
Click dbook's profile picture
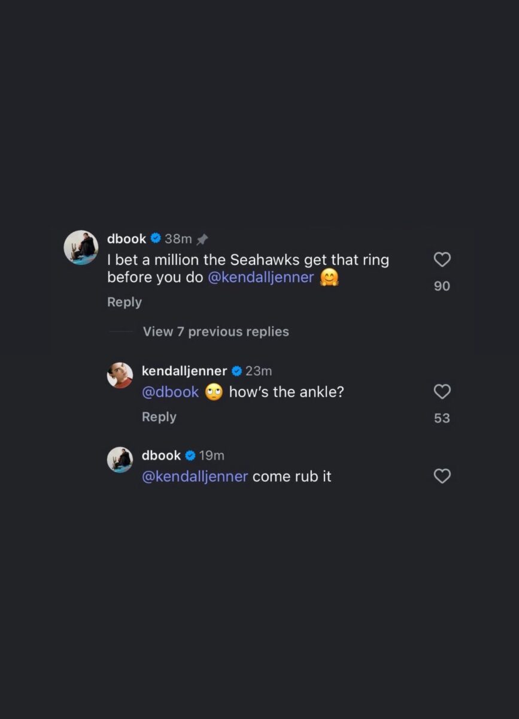(x=81, y=246)
